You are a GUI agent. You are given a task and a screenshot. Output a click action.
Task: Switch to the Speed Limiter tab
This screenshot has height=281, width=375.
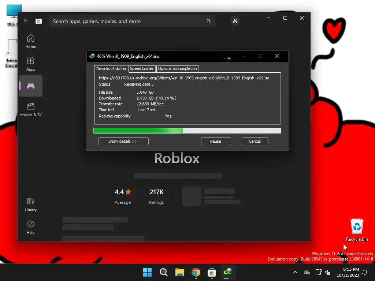[x=142, y=68]
